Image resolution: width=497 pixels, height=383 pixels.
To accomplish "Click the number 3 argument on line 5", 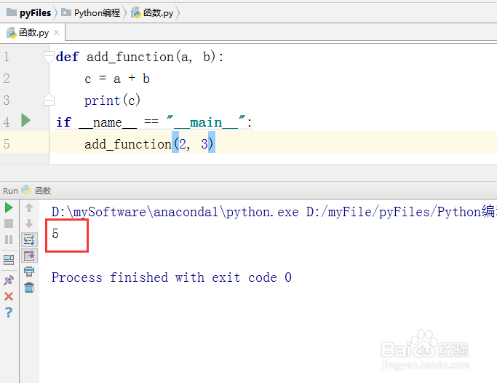I will (x=204, y=144).
